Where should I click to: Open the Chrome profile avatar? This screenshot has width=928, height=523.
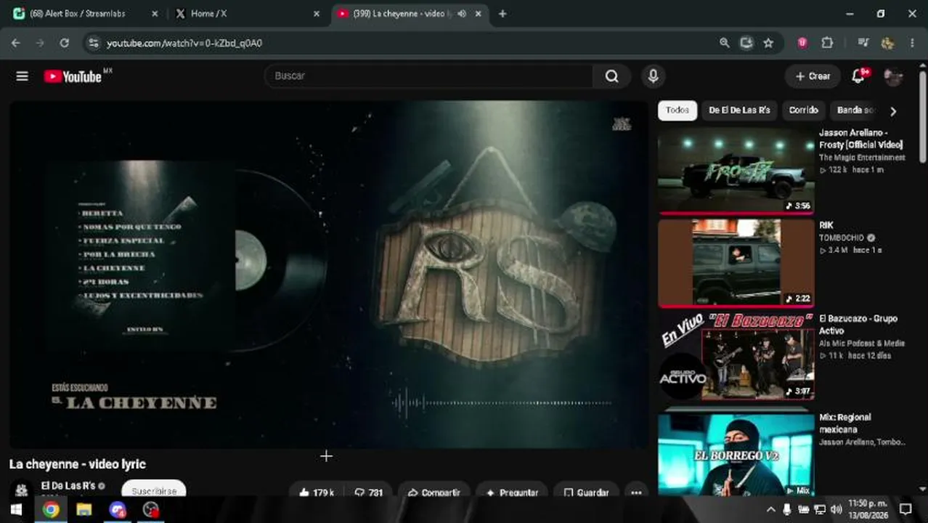(x=887, y=43)
